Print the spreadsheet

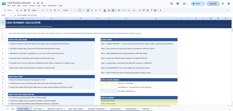25,10
